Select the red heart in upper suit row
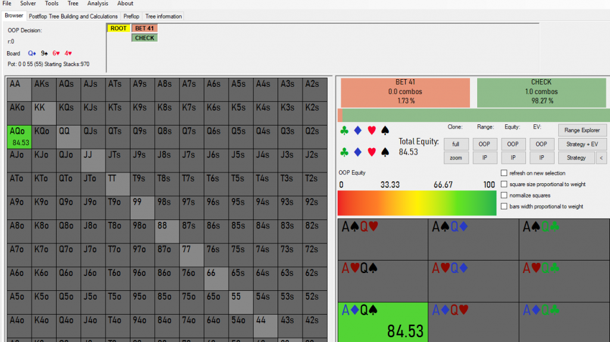610x342 pixels. pyautogui.click(x=372, y=131)
